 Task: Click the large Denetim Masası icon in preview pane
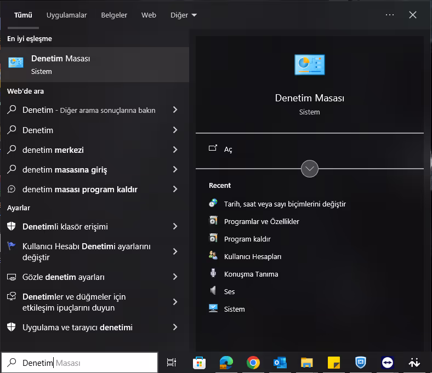pyautogui.click(x=309, y=65)
